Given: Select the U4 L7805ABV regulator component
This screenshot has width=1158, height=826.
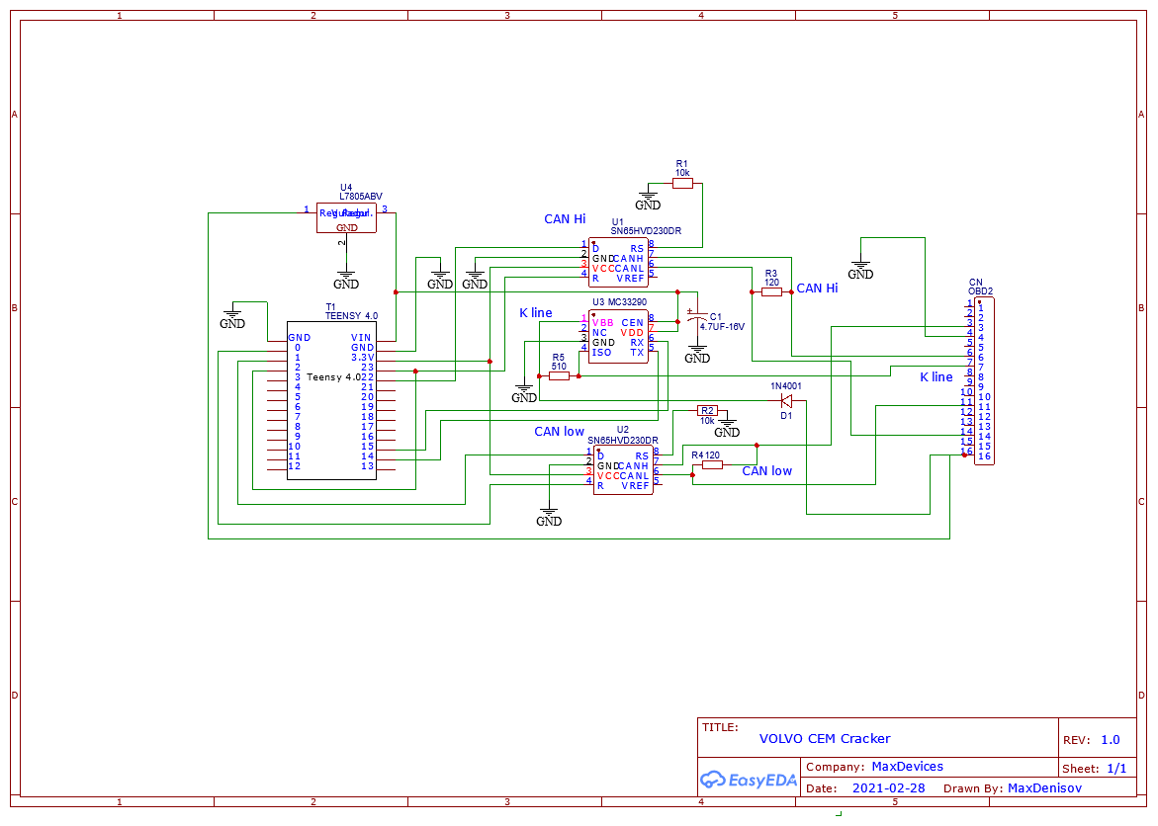Looking at the screenshot, I should [x=346, y=217].
